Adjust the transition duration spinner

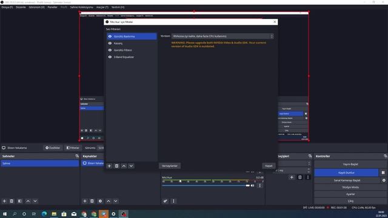pyautogui.click(x=309, y=170)
